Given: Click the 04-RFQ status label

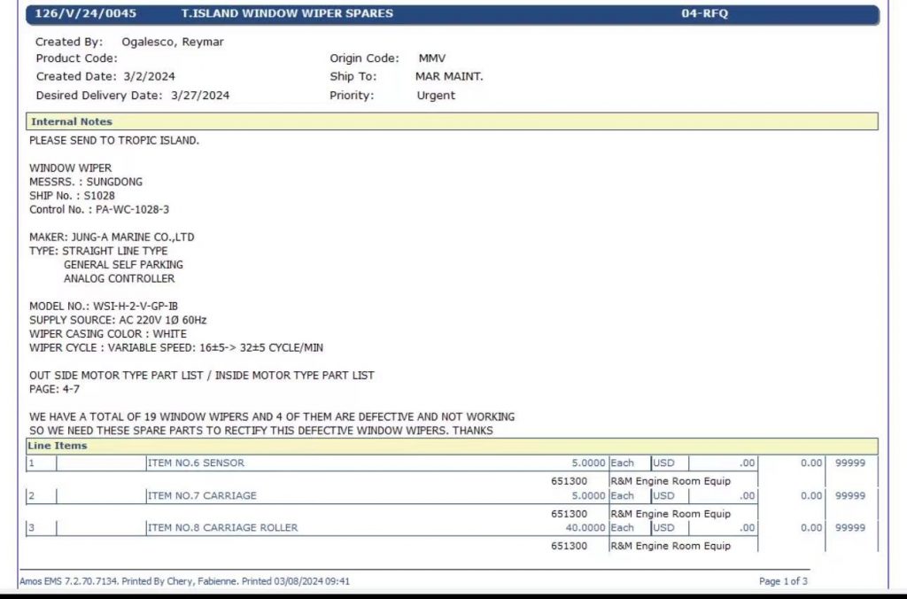Looking at the screenshot, I should (x=704, y=14).
